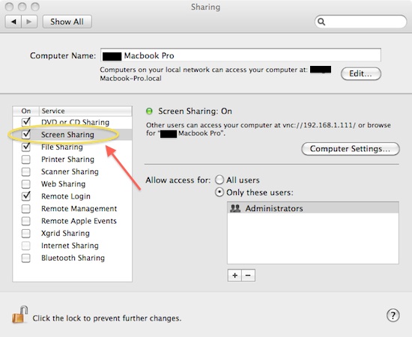Enable Printer Sharing checkbox
This screenshot has height=337, width=412.
pyautogui.click(x=26, y=160)
